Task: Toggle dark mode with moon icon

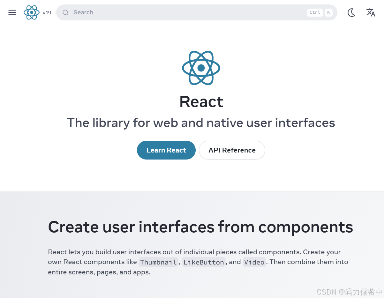Action: pos(351,12)
